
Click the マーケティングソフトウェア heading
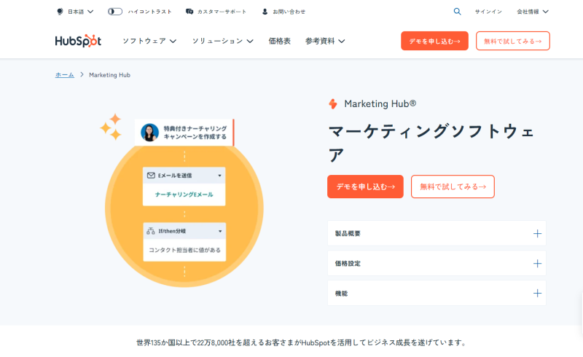431,144
